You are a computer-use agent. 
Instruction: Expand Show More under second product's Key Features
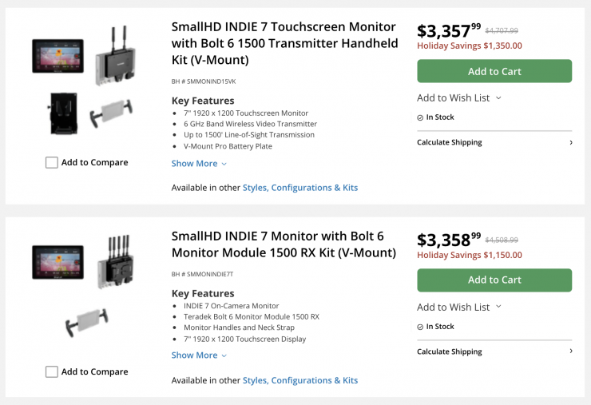(x=194, y=355)
